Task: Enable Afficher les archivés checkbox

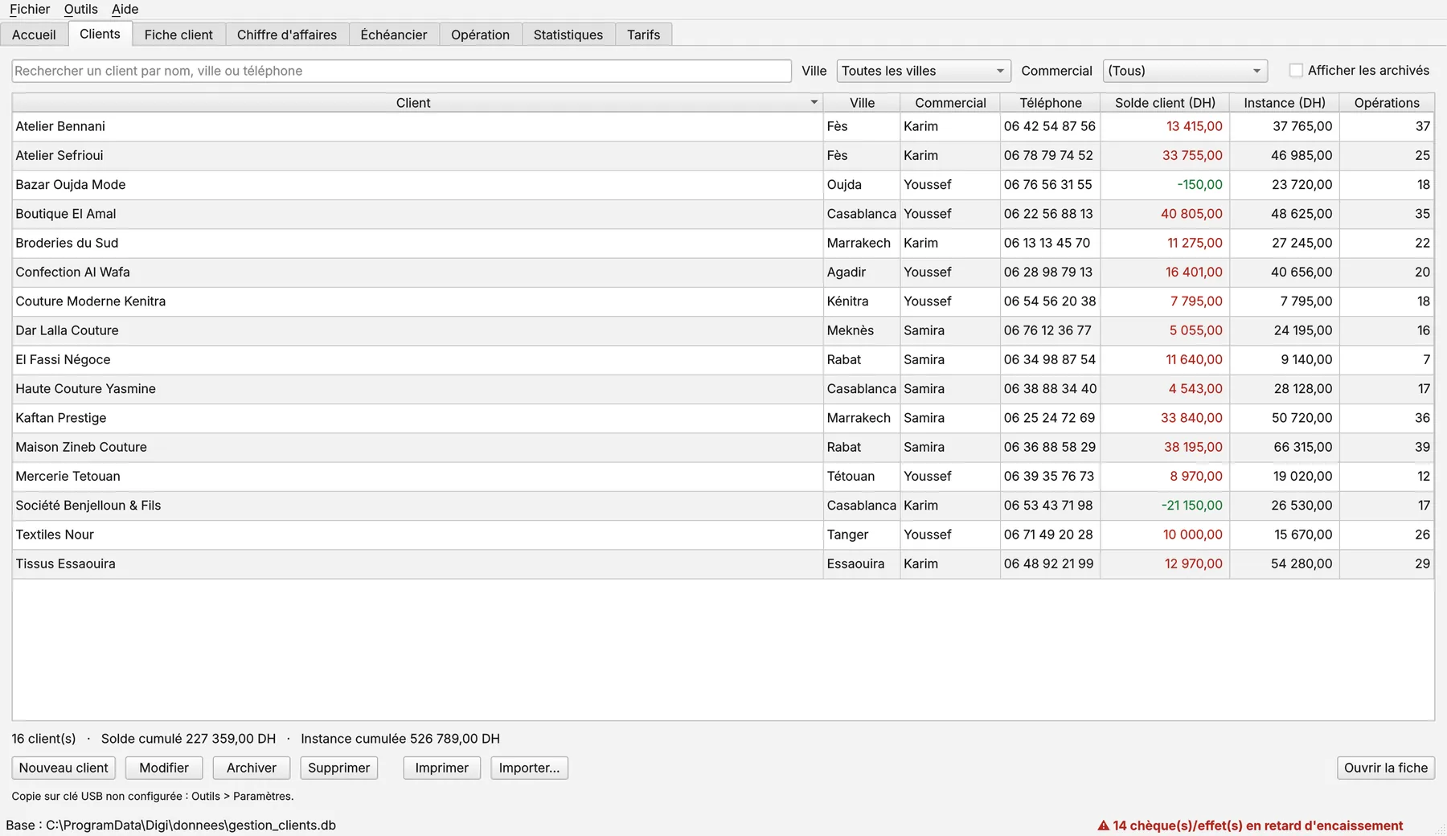Action: coord(1296,71)
